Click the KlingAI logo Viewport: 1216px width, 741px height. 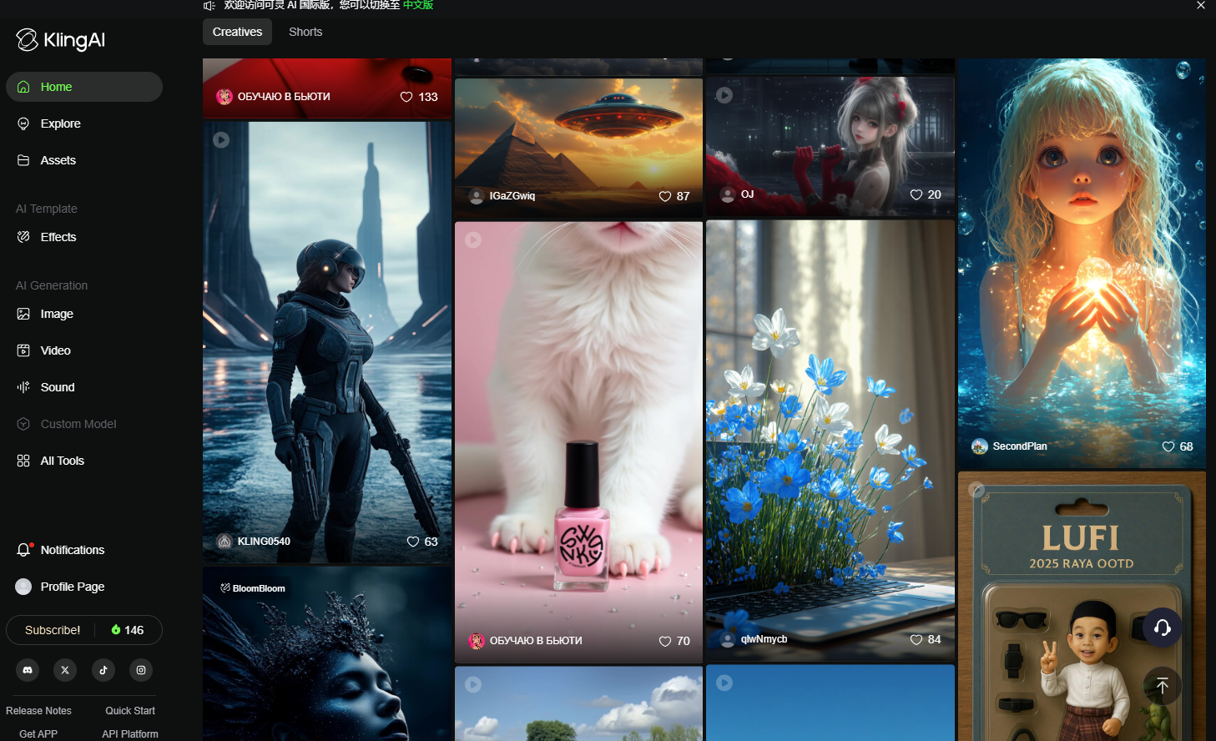pos(60,40)
